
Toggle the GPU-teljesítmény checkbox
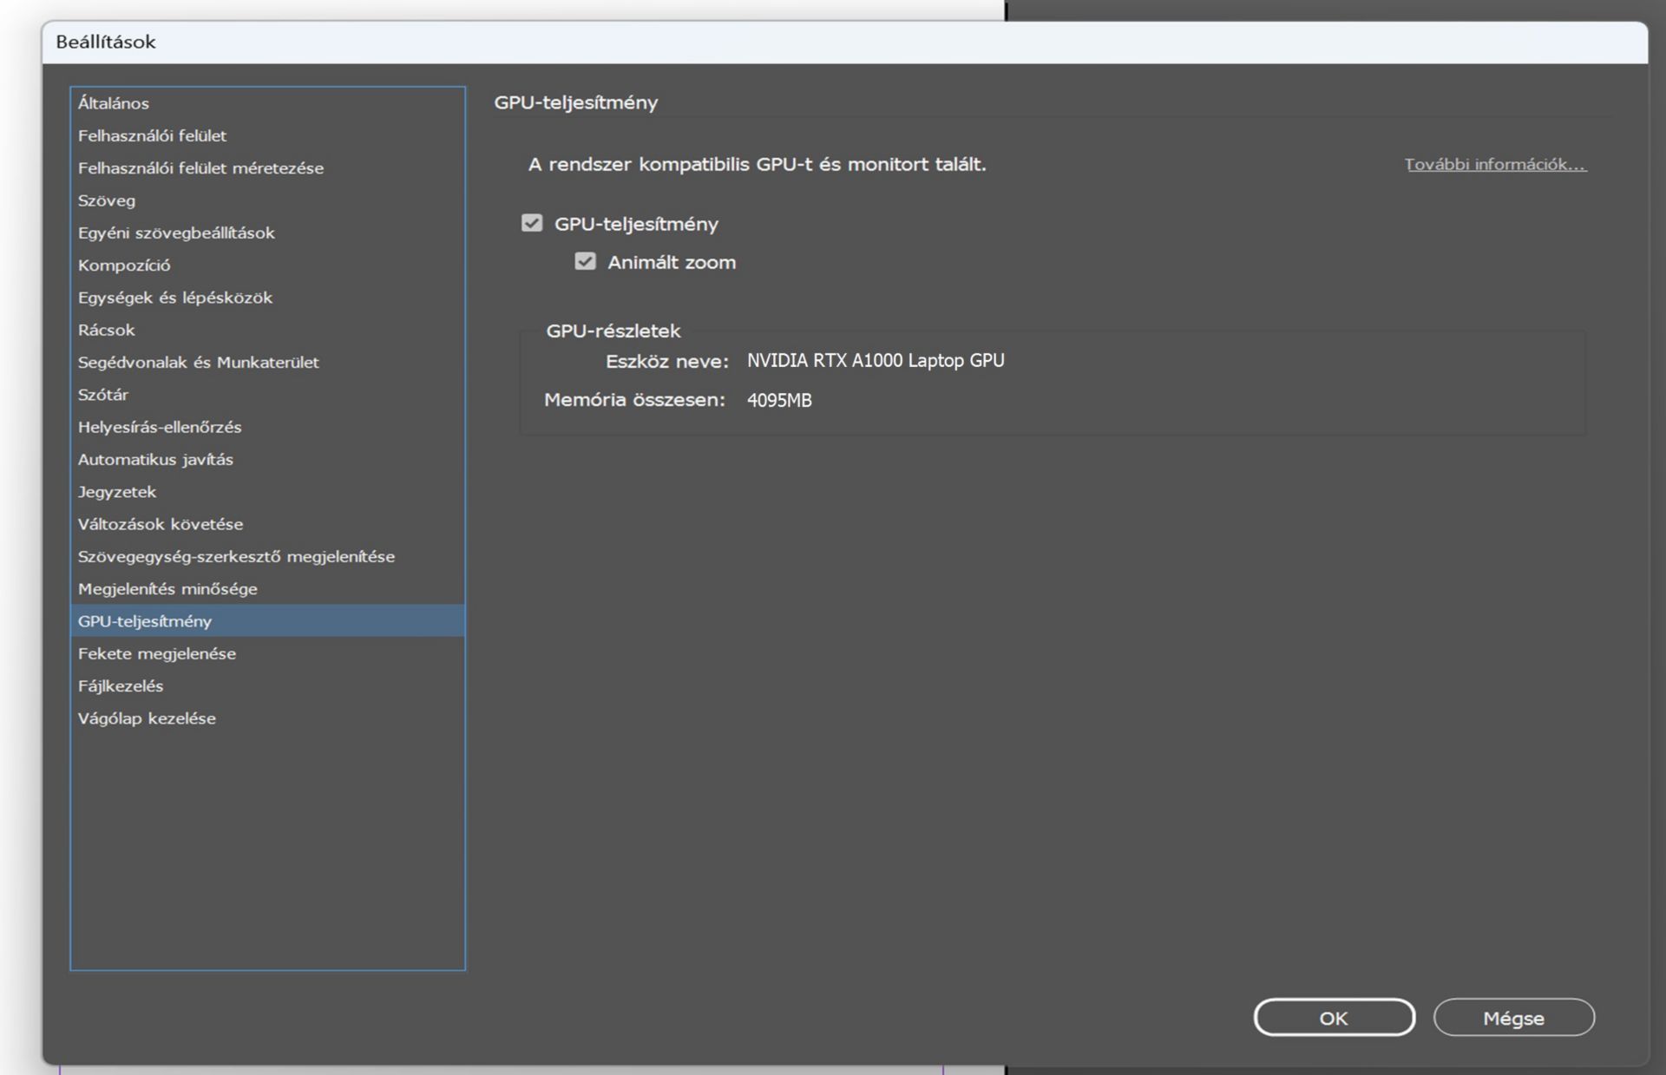click(x=532, y=224)
